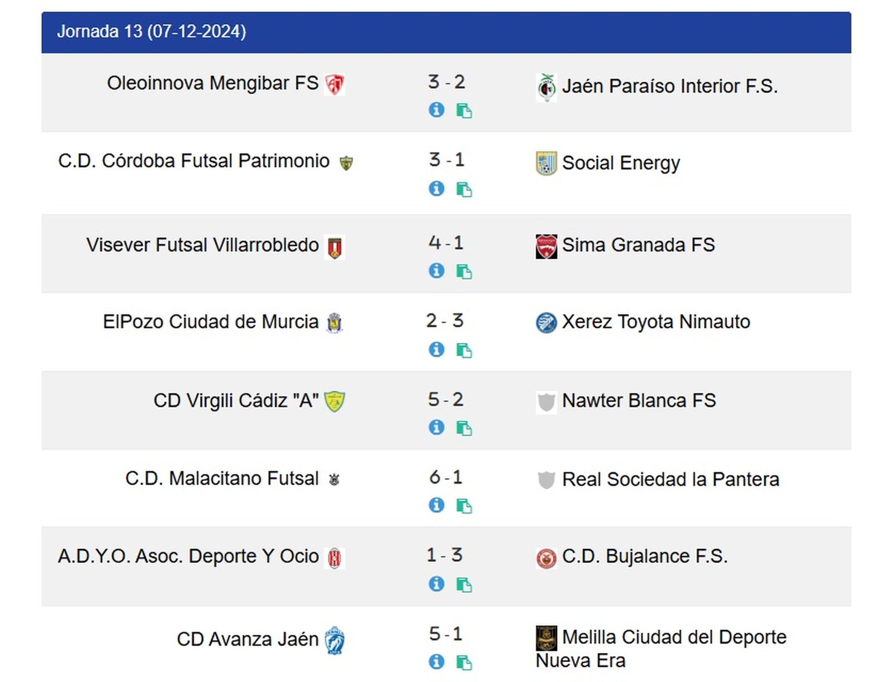Select the Social Energy club badge
This screenshot has height=682, width=894.
coord(545,164)
